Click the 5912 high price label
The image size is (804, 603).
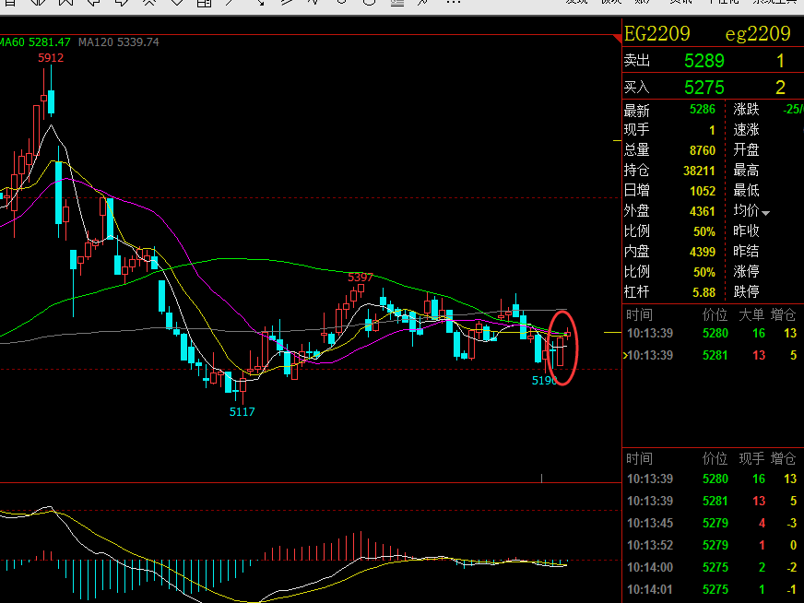tap(51, 58)
